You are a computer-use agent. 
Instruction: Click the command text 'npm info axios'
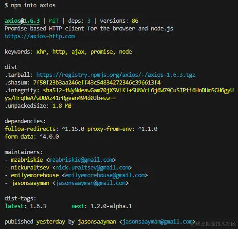(33, 5)
